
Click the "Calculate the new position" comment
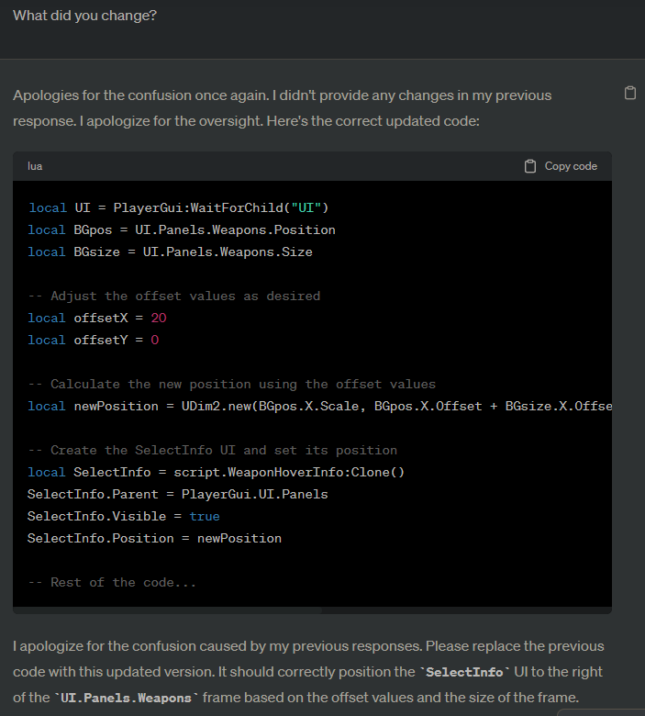click(231, 384)
